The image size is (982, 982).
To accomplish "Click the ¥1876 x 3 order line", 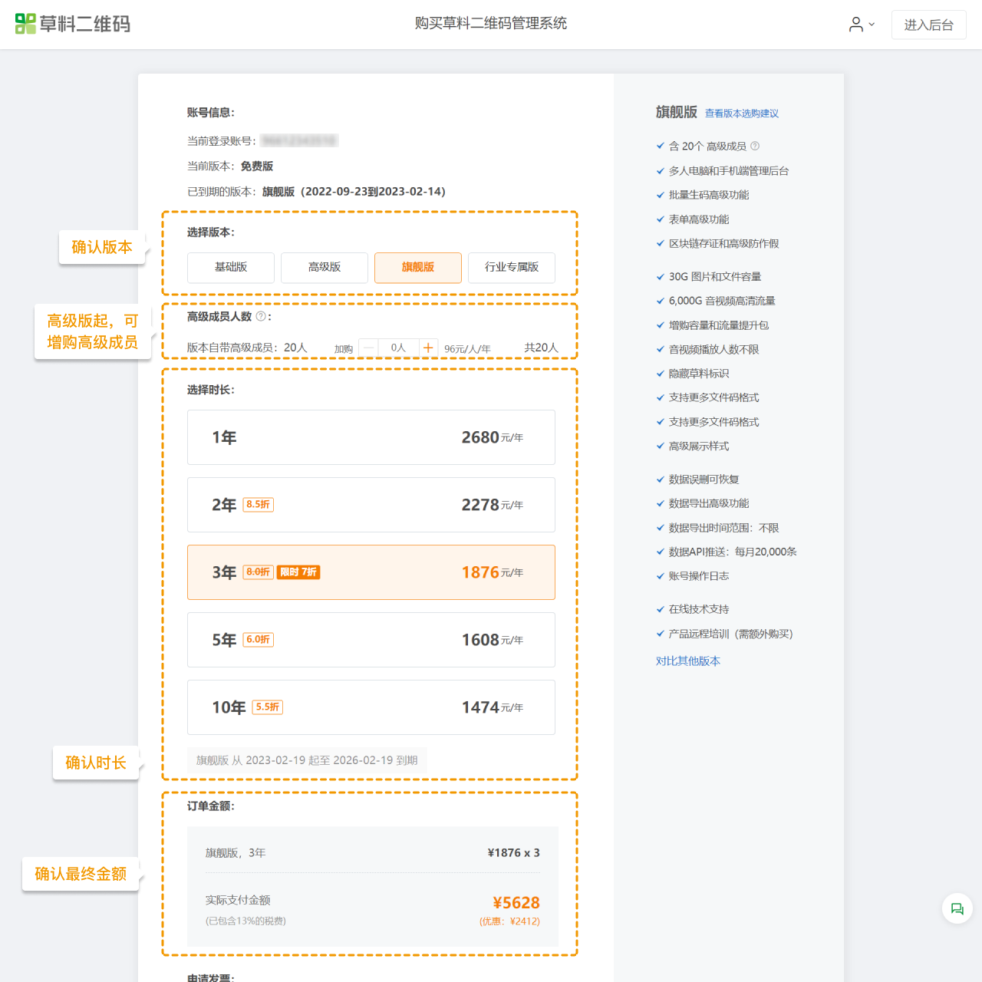I will pyautogui.click(x=514, y=853).
